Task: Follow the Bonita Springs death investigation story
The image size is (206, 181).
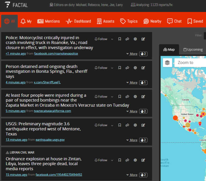Action: coord(101,68)
